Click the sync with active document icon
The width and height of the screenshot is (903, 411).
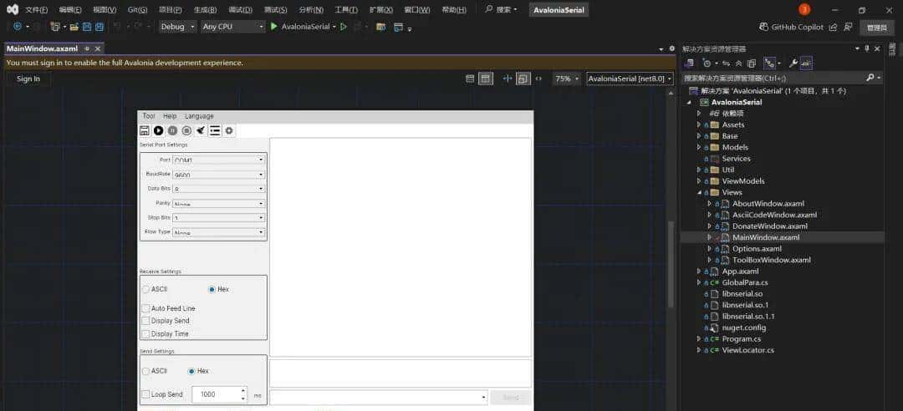727,63
